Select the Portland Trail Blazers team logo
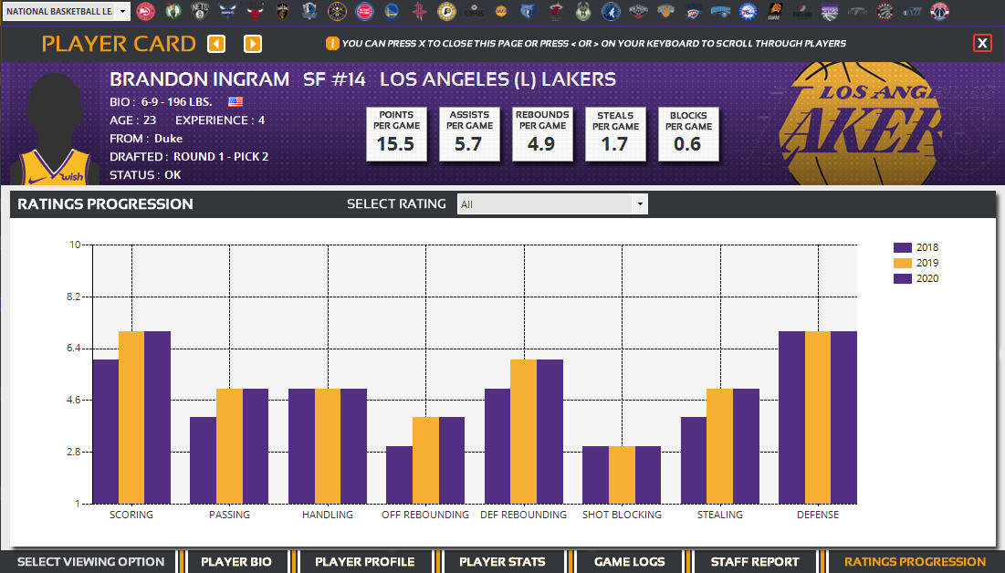 click(801, 11)
